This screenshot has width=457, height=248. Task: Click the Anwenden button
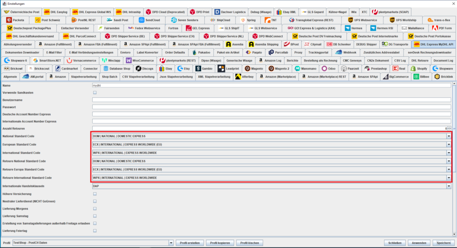pos(419,243)
